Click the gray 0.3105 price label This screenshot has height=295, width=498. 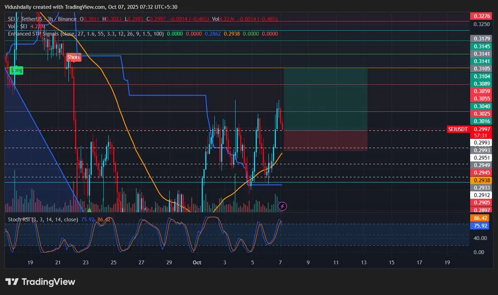[481, 68]
